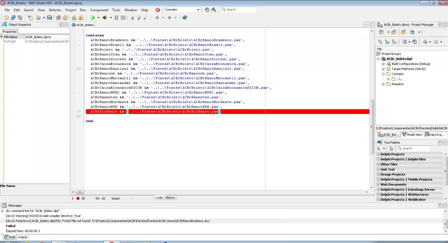Image resolution: width=448 pixels, height=243 pixels.
Task: Click the Save toolbar icon
Action: pos(49,18)
